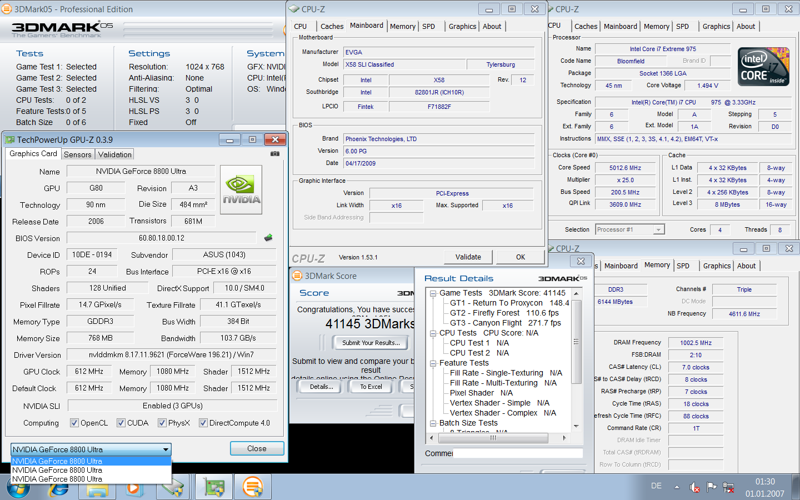Open the Windows Start orb

(x=18, y=487)
